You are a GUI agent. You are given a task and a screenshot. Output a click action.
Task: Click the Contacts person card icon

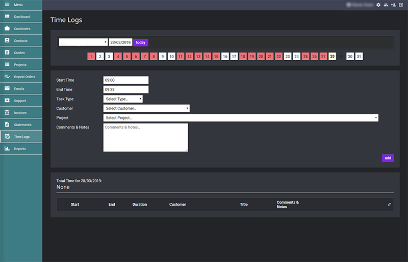(7, 40)
